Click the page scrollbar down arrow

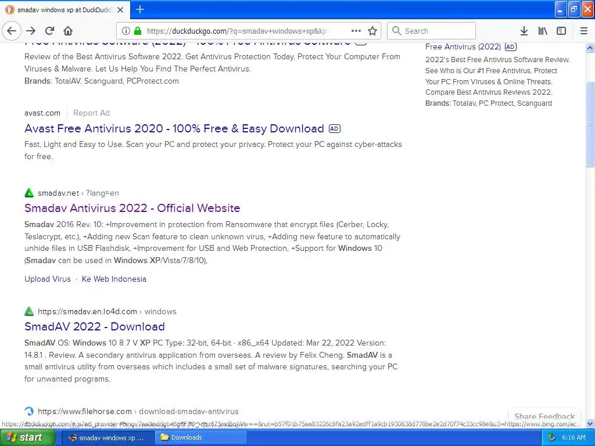(x=590, y=423)
